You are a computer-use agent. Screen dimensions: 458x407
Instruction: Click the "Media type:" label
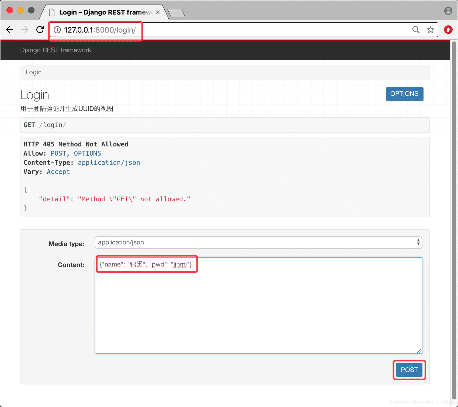point(66,244)
